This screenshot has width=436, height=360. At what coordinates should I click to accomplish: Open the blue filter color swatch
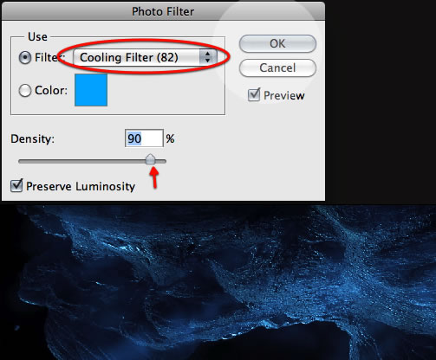[x=91, y=90]
